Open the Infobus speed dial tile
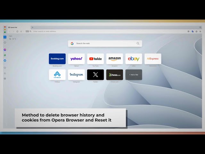The image size is (205, 154). pyautogui.click(x=57, y=75)
